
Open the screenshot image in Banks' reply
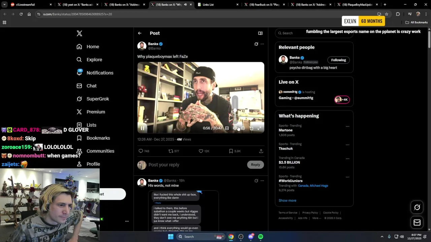tap(184, 211)
